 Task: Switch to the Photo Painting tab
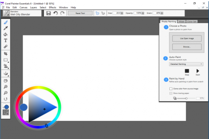click(169, 21)
